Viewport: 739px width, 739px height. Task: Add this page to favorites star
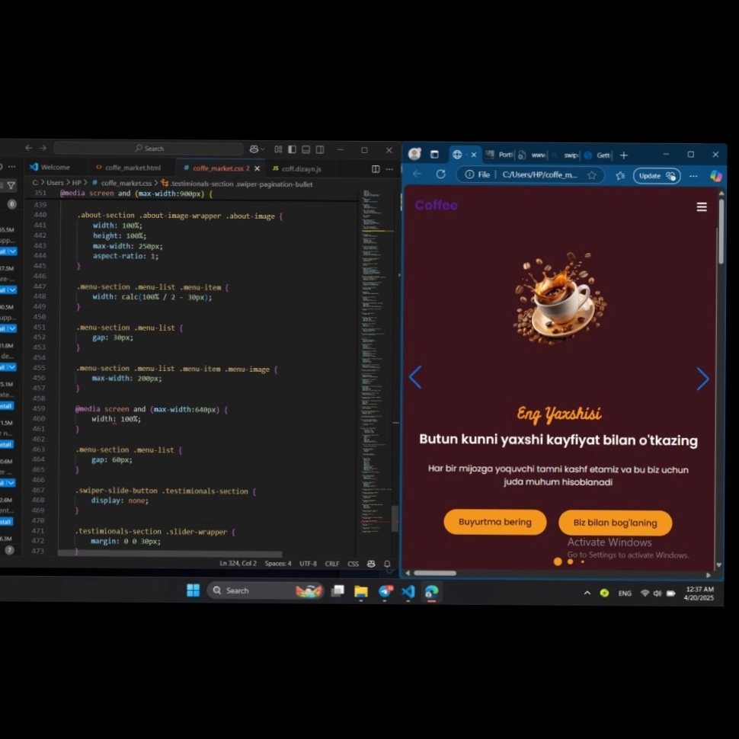591,175
